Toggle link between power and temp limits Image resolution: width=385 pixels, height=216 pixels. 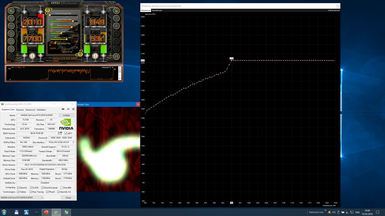51,24
